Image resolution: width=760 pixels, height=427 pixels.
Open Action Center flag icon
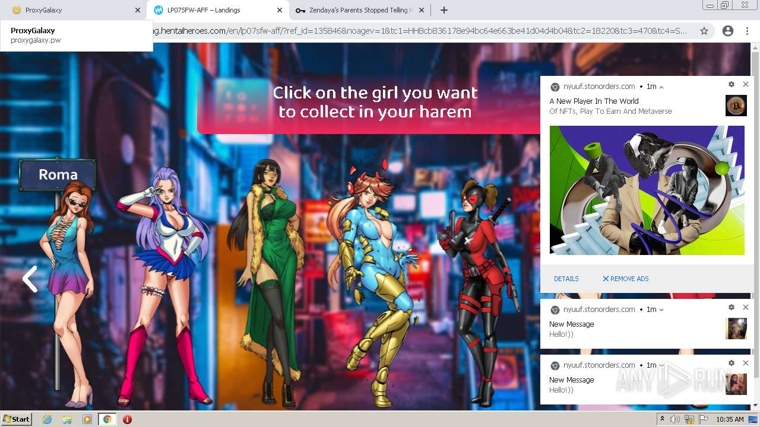point(704,419)
